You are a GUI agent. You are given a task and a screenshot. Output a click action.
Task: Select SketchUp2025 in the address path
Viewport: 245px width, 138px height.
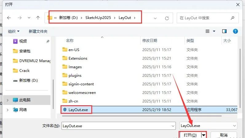(x=98, y=18)
